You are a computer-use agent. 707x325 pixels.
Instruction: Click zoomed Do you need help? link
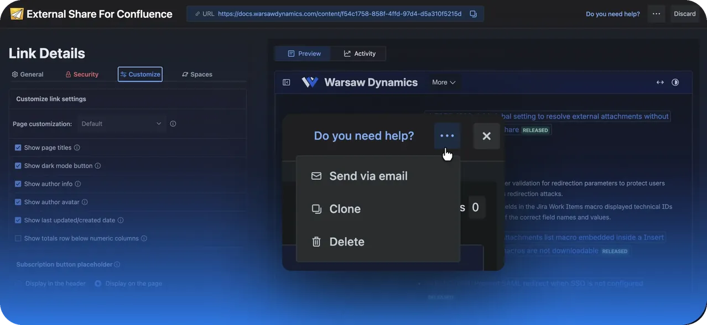(x=364, y=136)
